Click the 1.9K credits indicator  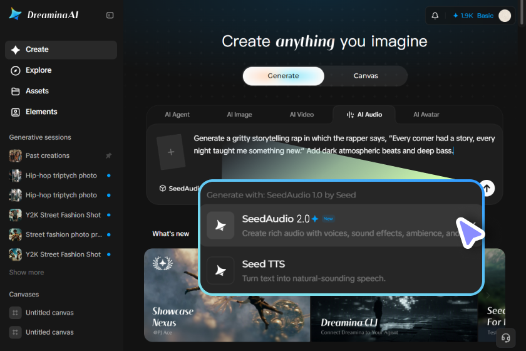463,16
